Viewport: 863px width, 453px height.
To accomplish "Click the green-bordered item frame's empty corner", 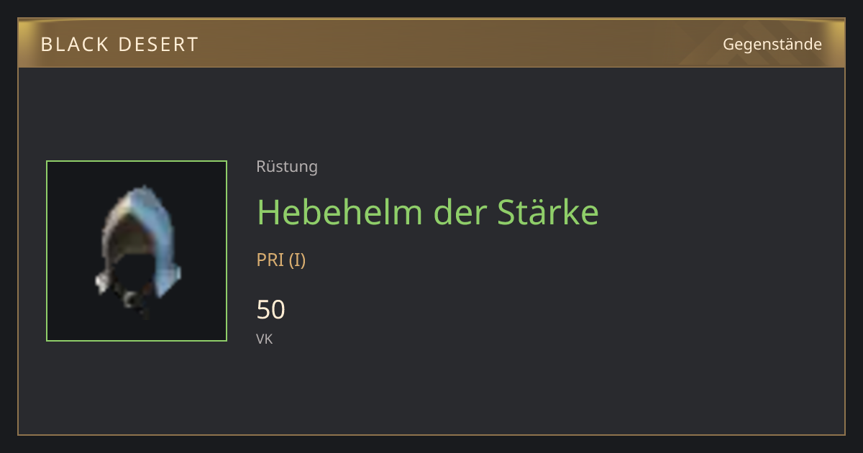I will click(x=65, y=180).
